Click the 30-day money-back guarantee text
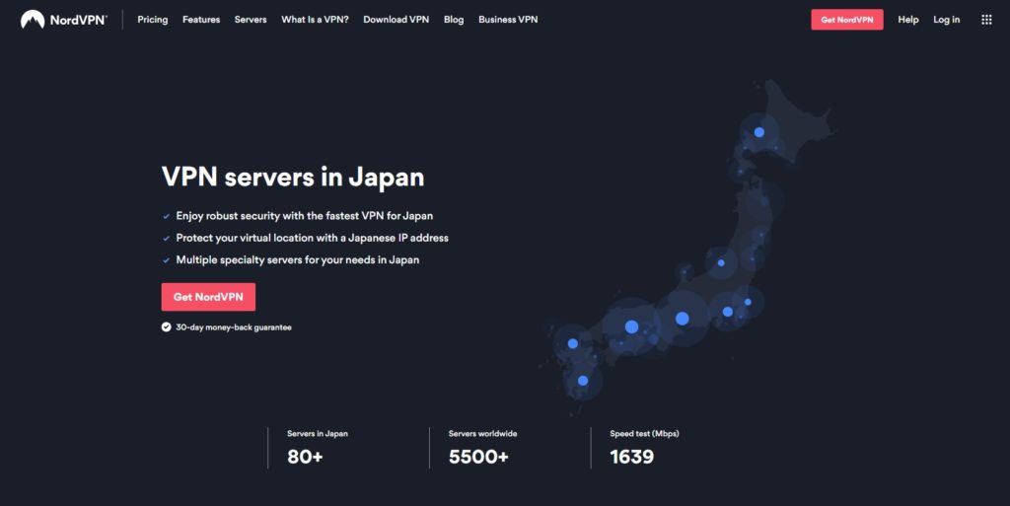The image size is (1010, 506). [234, 327]
